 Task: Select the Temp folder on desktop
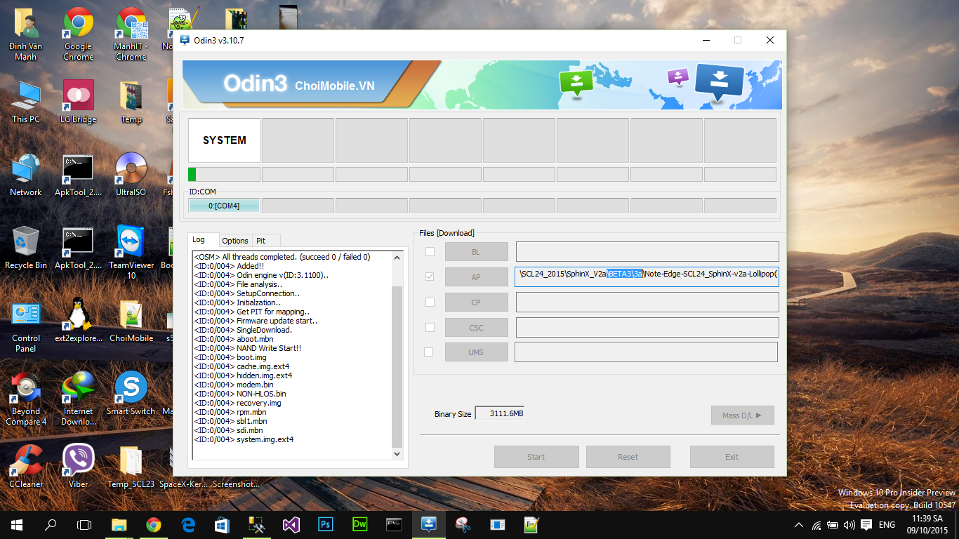pyautogui.click(x=131, y=102)
